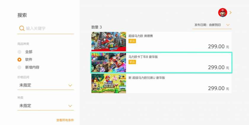Click 新品 badge on 超级马力欧 奥德赛
The image size is (249, 125).
[x=132, y=41]
